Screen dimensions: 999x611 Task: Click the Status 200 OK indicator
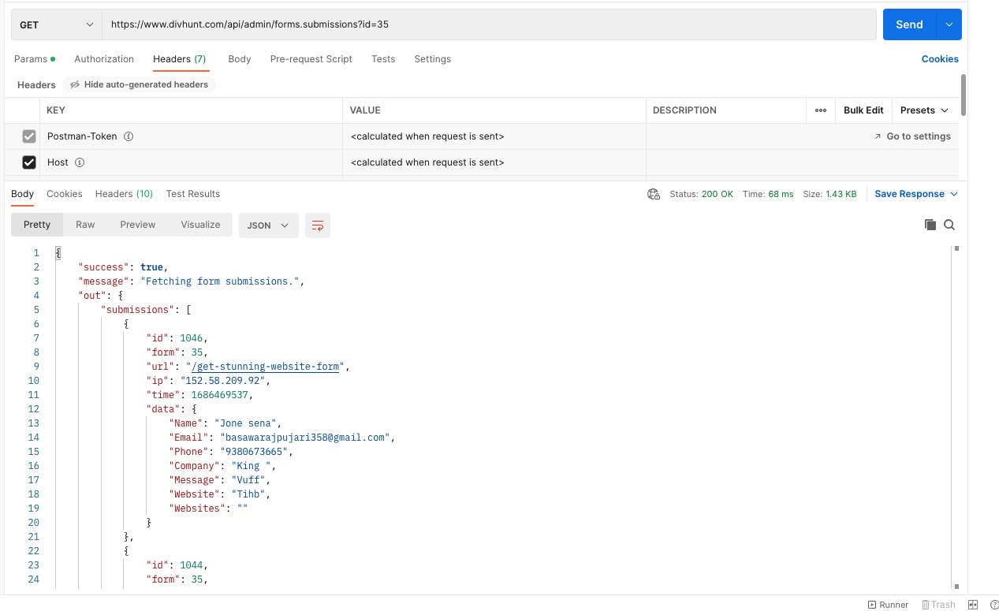click(x=701, y=194)
